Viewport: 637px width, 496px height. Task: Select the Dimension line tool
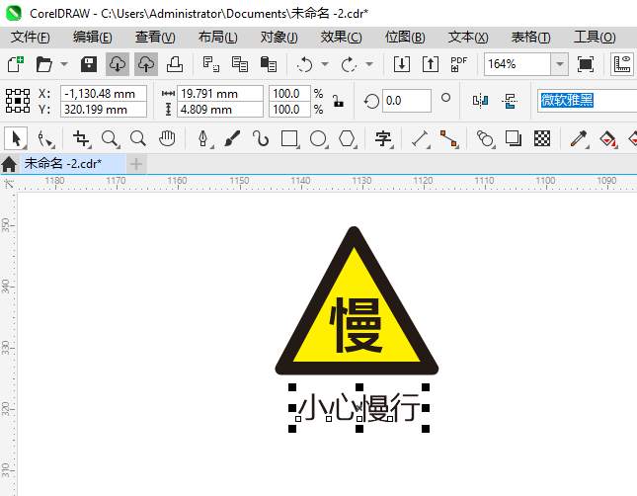click(x=421, y=138)
